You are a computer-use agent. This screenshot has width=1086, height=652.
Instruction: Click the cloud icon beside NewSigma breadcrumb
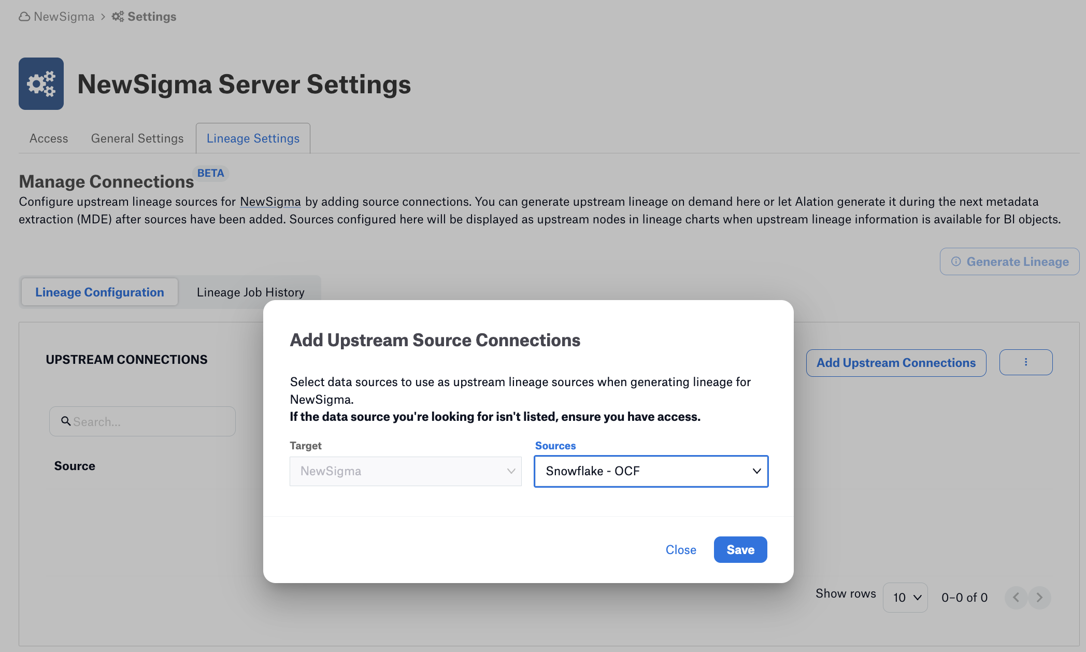point(24,17)
